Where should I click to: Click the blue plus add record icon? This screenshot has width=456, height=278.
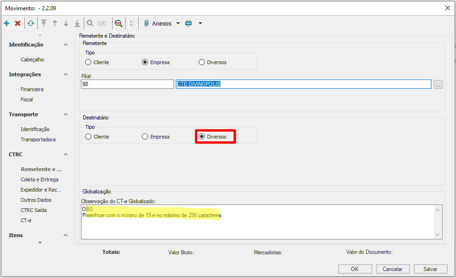tap(7, 23)
